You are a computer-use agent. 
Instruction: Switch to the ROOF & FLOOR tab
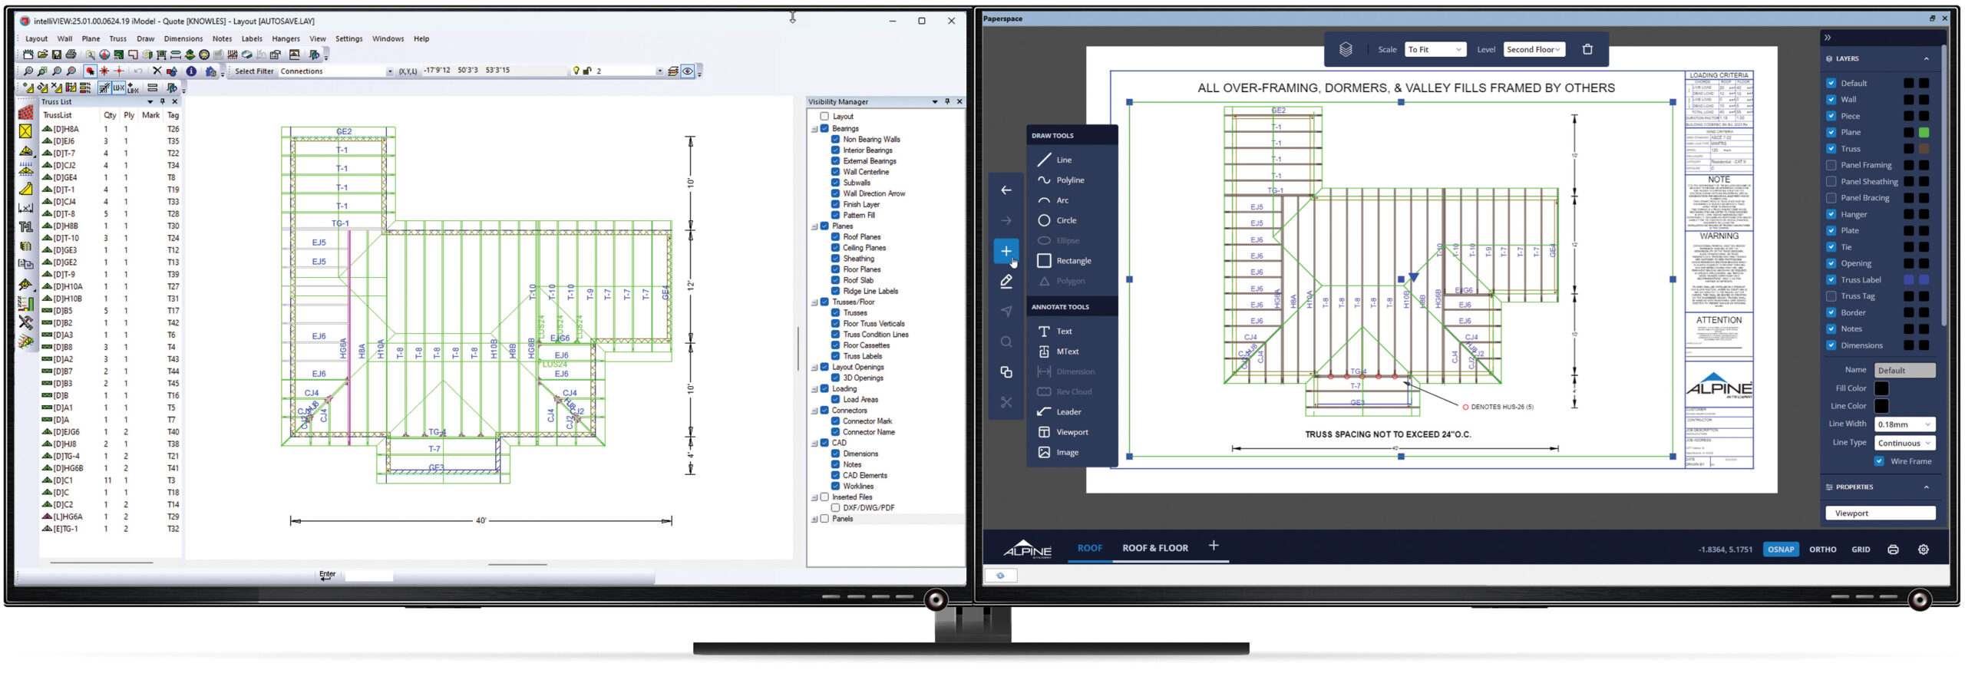click(1154, 547)
